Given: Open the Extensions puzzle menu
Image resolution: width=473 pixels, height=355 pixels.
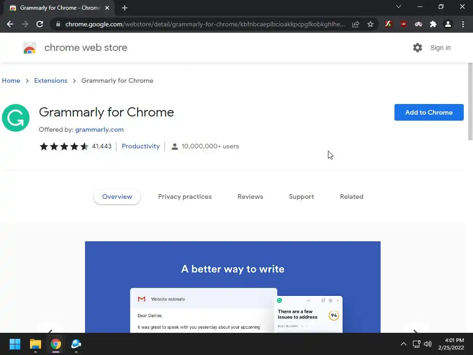Looking at the screenshot, I should (433, 24).
